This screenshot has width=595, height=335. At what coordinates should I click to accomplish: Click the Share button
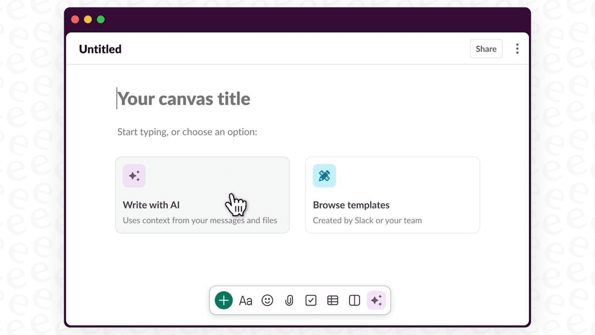(x=486, y=49)
